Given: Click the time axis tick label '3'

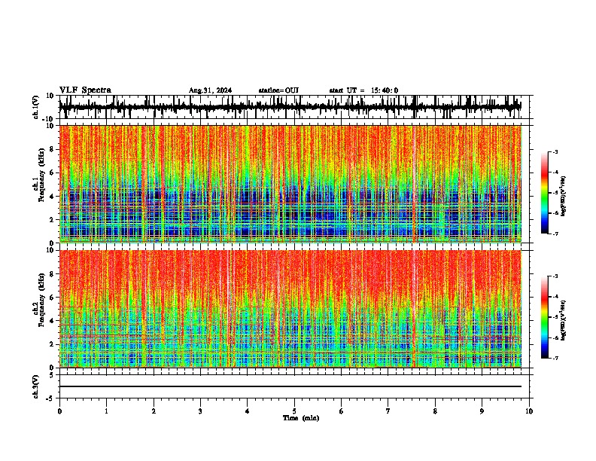Looking at the screenshot, I should click(x=200, y=411).
